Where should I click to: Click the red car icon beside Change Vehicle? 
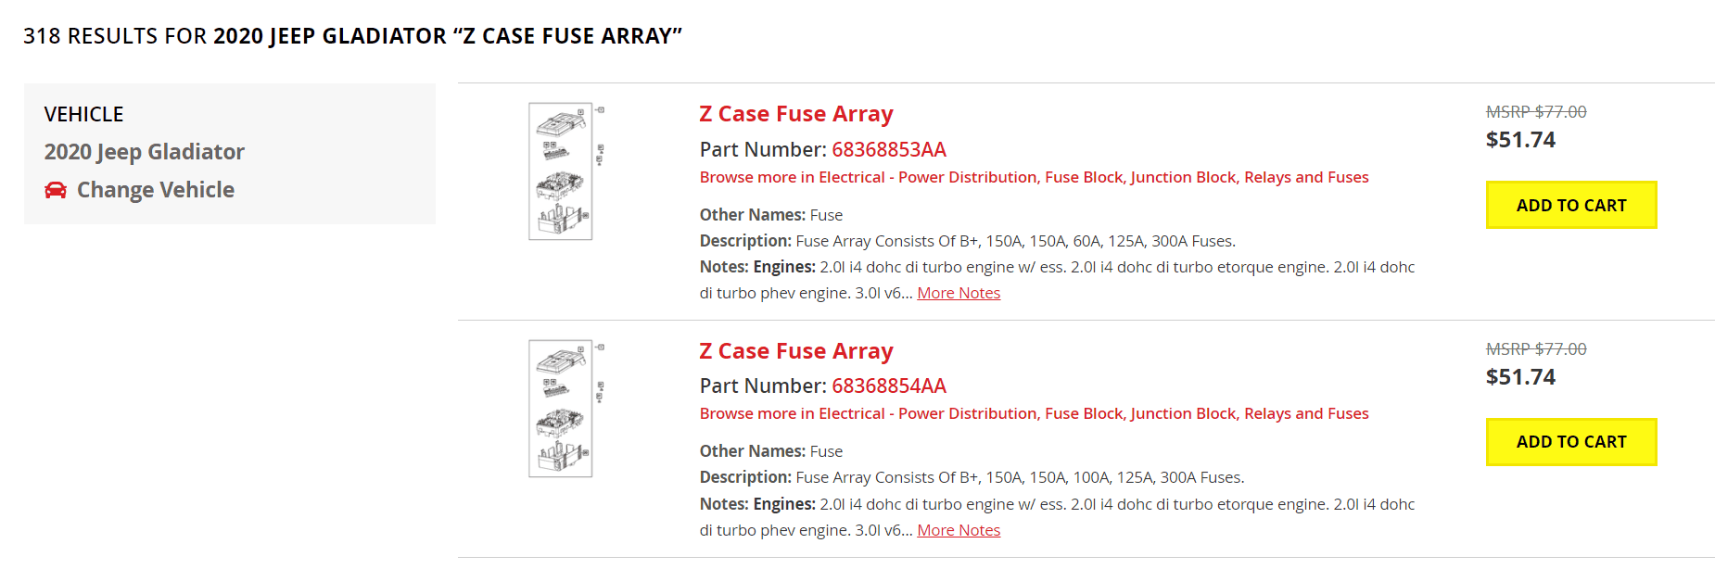[56, 190]
